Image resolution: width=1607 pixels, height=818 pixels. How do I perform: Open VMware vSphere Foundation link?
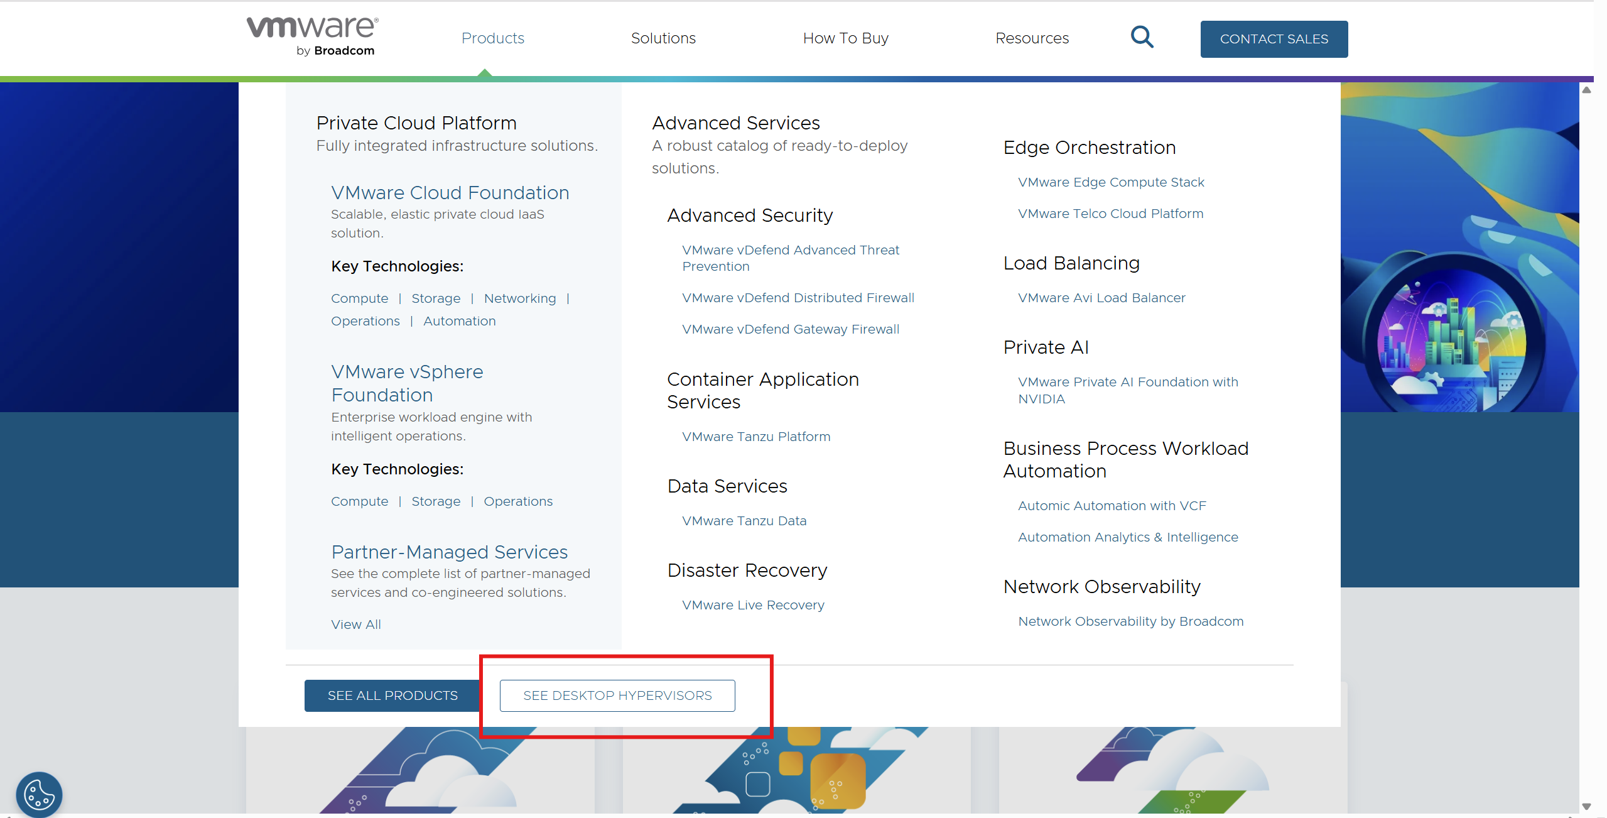(x=407, y=383)
